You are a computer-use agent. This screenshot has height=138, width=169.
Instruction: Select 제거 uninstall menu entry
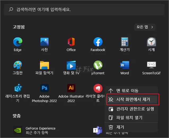[131, 127]
